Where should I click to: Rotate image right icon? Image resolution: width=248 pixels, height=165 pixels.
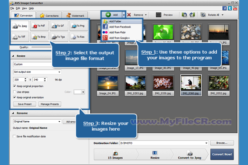click(x=192, y=15)
